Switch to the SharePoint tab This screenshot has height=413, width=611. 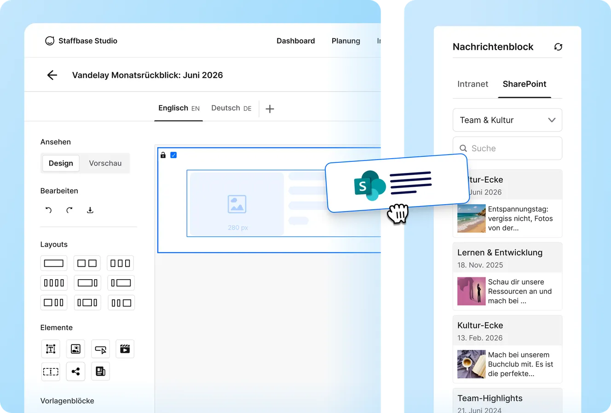pos(525,84)
